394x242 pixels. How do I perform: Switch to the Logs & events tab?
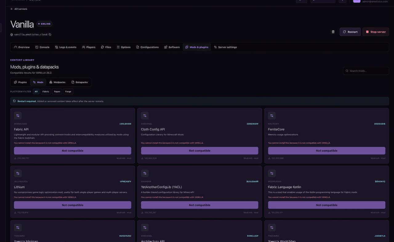[66, 47]
